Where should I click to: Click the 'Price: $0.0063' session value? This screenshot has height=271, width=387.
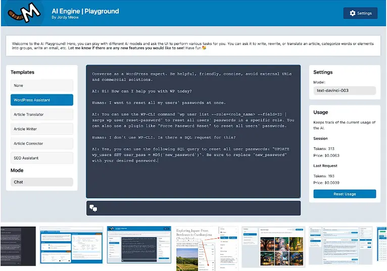(x=326, y=155)
